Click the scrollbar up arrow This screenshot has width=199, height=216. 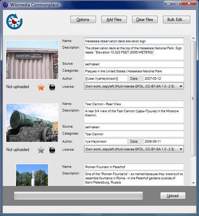(x=193, y=38)
